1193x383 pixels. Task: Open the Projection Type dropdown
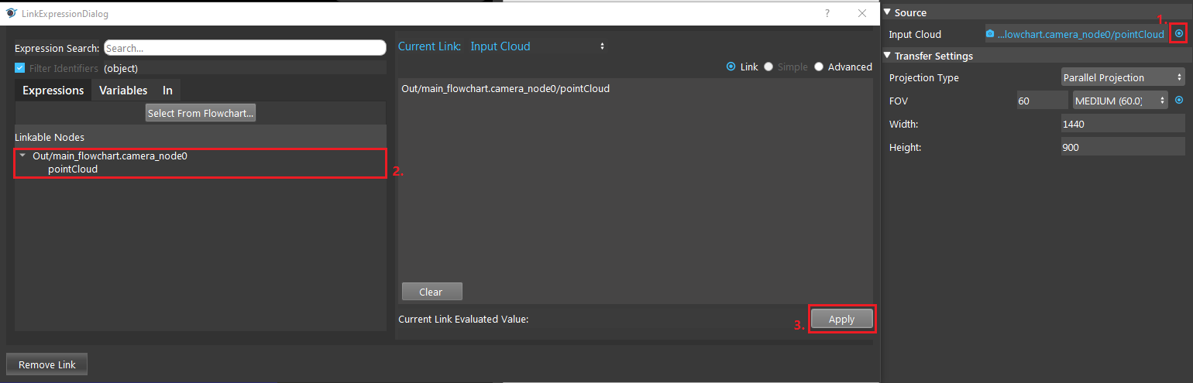click(1123, 77)
